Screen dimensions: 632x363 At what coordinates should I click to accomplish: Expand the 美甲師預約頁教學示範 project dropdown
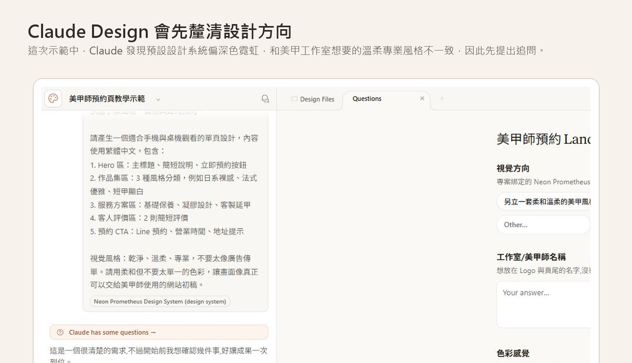tap(158, 99)
